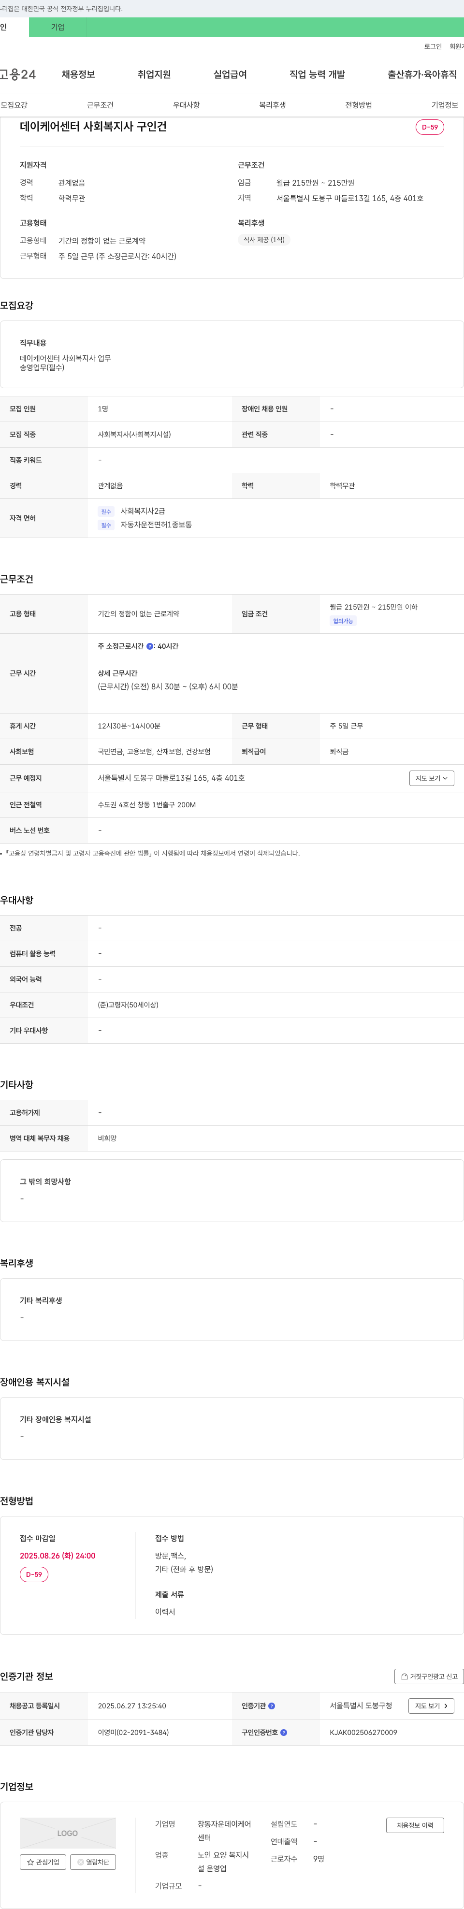This screenshot has width=464, height=1909.
Task: Click the 2025.06.27 13:25:40 registration date
Action: 132,1706
